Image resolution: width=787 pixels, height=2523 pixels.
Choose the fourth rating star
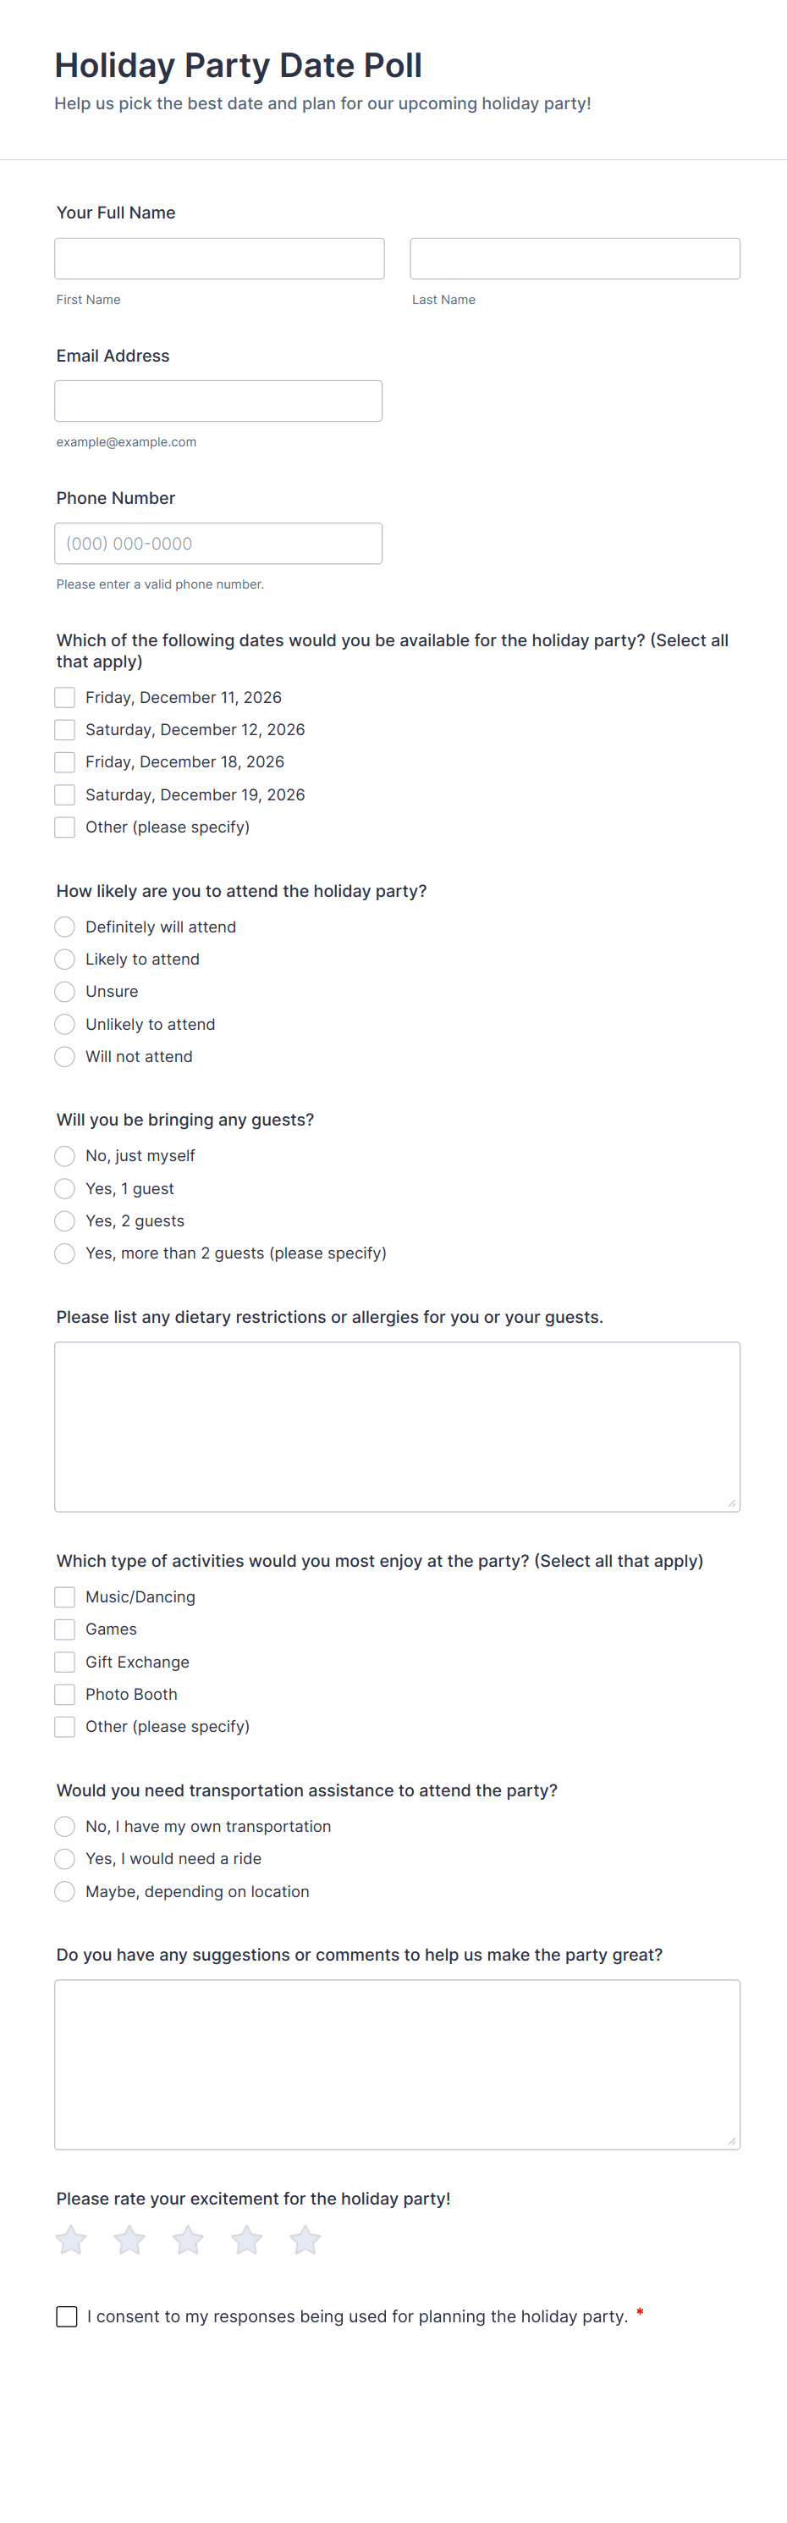pyautogui.click(x=246, y=2239)
